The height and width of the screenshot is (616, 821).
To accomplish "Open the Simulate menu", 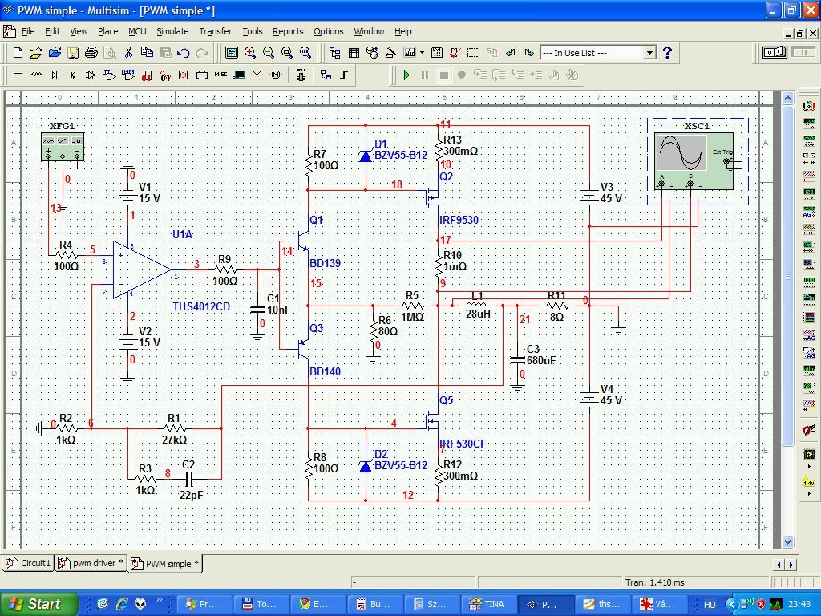I will (172, 31).
